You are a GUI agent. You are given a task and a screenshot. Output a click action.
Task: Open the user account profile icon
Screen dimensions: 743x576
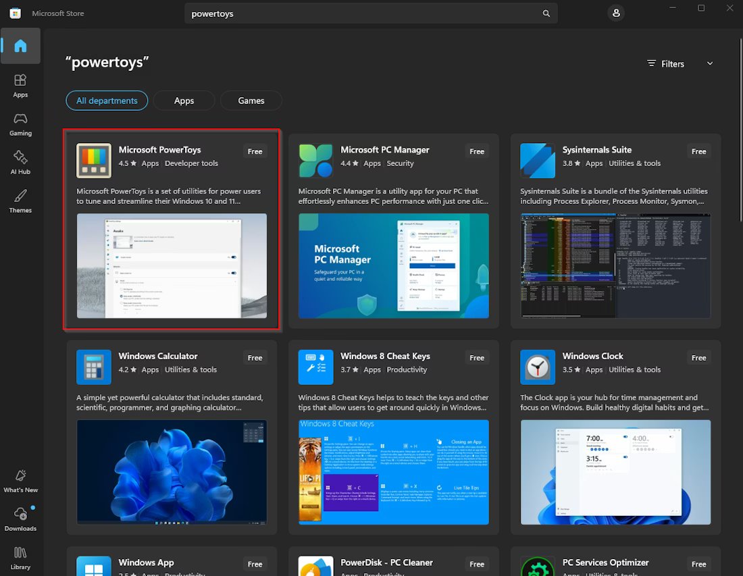(x=615, y=14)
